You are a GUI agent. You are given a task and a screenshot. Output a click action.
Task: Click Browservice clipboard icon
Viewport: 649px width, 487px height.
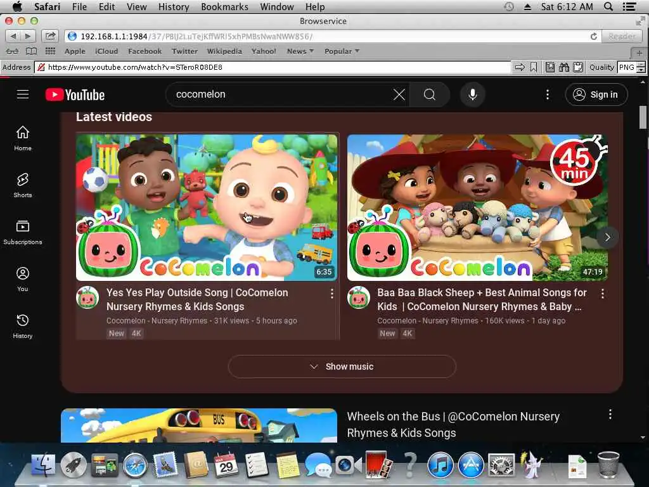[x=578, y=67]
